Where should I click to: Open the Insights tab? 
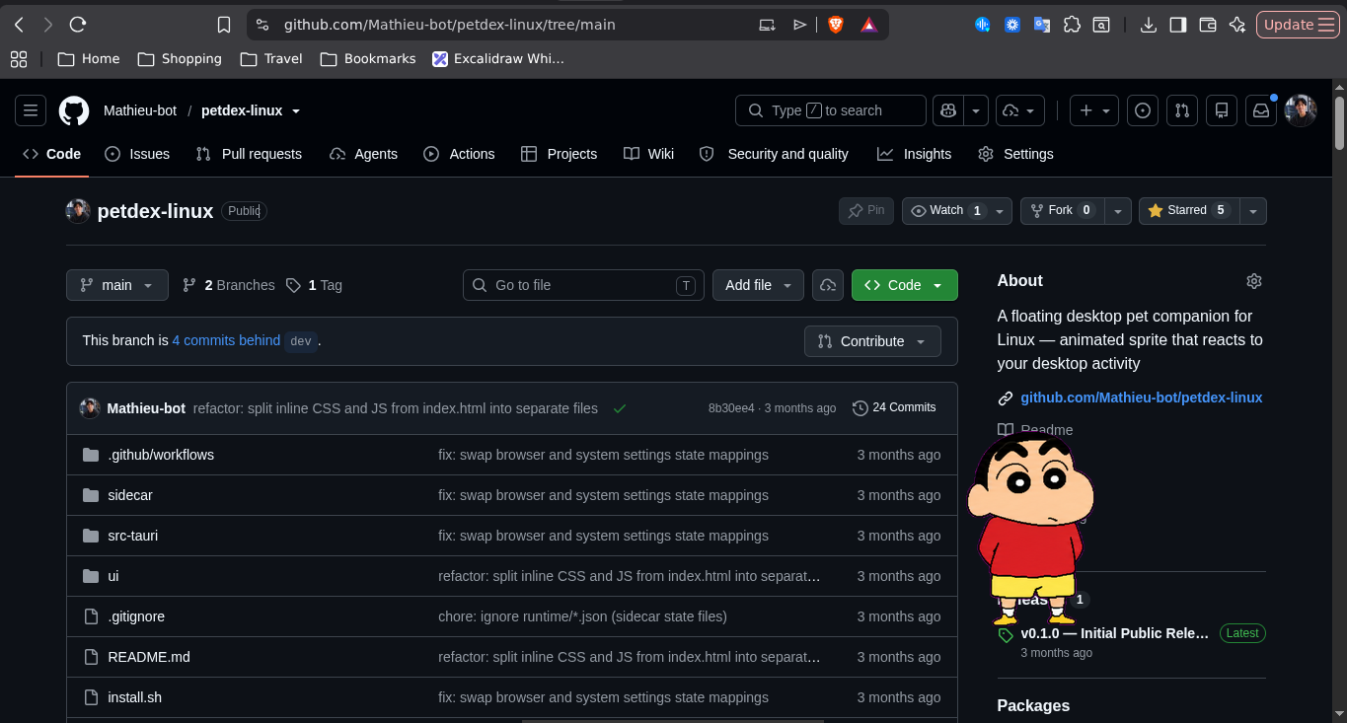click(x=914, y=154)
